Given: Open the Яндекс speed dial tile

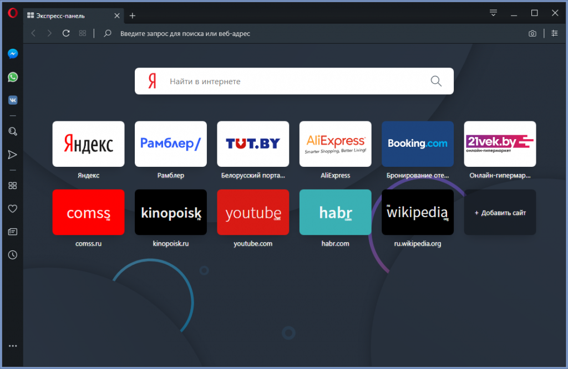Looking at the screenshot, I should click(x=88, y=144).
